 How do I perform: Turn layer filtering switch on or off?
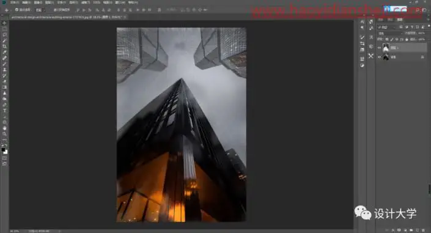click(429, 26)
